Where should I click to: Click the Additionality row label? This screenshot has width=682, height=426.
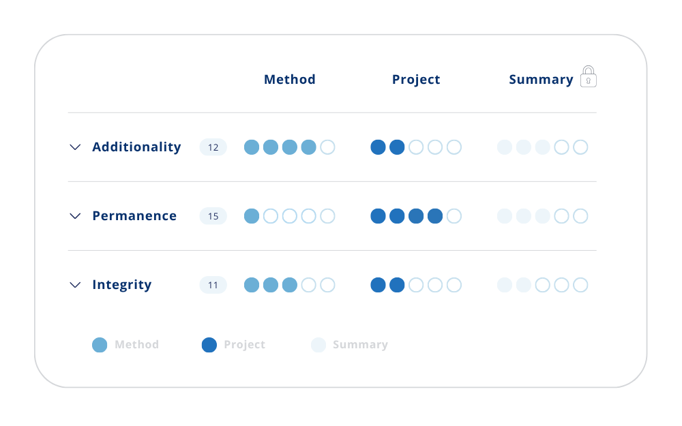[x=136, y=147]
